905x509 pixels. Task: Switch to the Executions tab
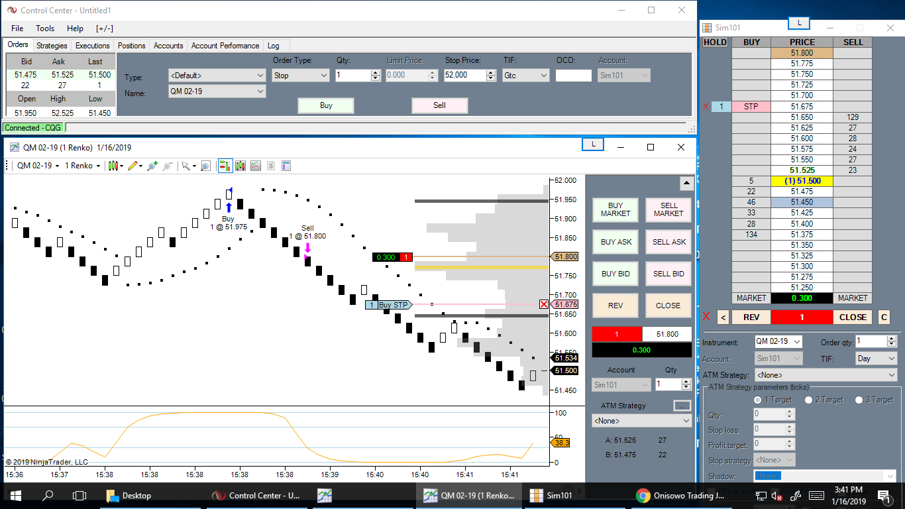pos(93,46)
